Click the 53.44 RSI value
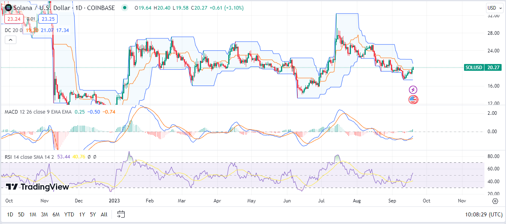Screen dimensions: 506x224 click(x=64, y=157)
